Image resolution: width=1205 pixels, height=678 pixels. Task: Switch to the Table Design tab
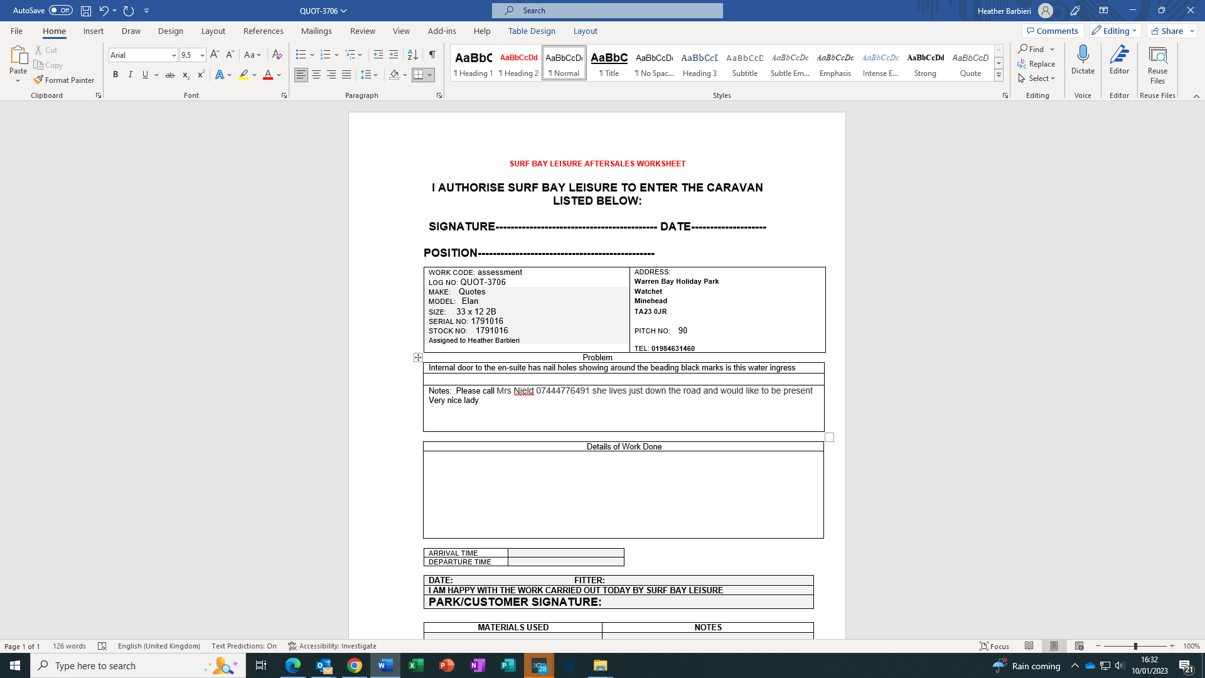point(532,31)
